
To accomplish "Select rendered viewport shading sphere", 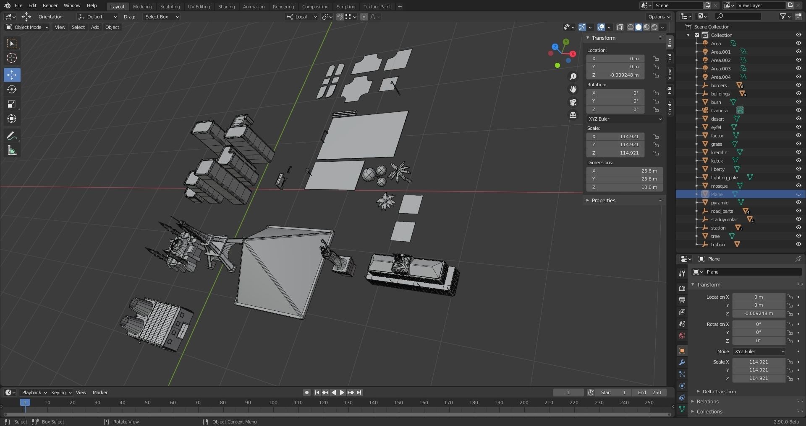I will [x=654, y=27].
